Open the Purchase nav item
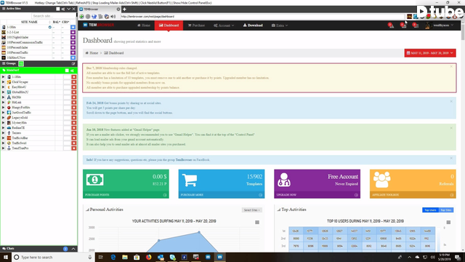 196,25
